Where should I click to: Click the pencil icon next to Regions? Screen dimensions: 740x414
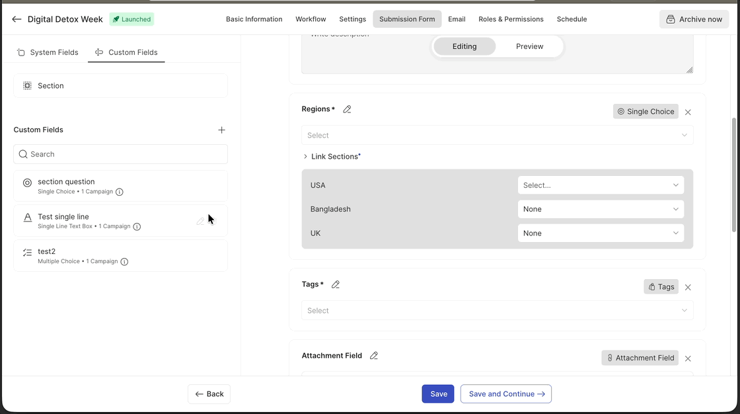click(347, 109)
